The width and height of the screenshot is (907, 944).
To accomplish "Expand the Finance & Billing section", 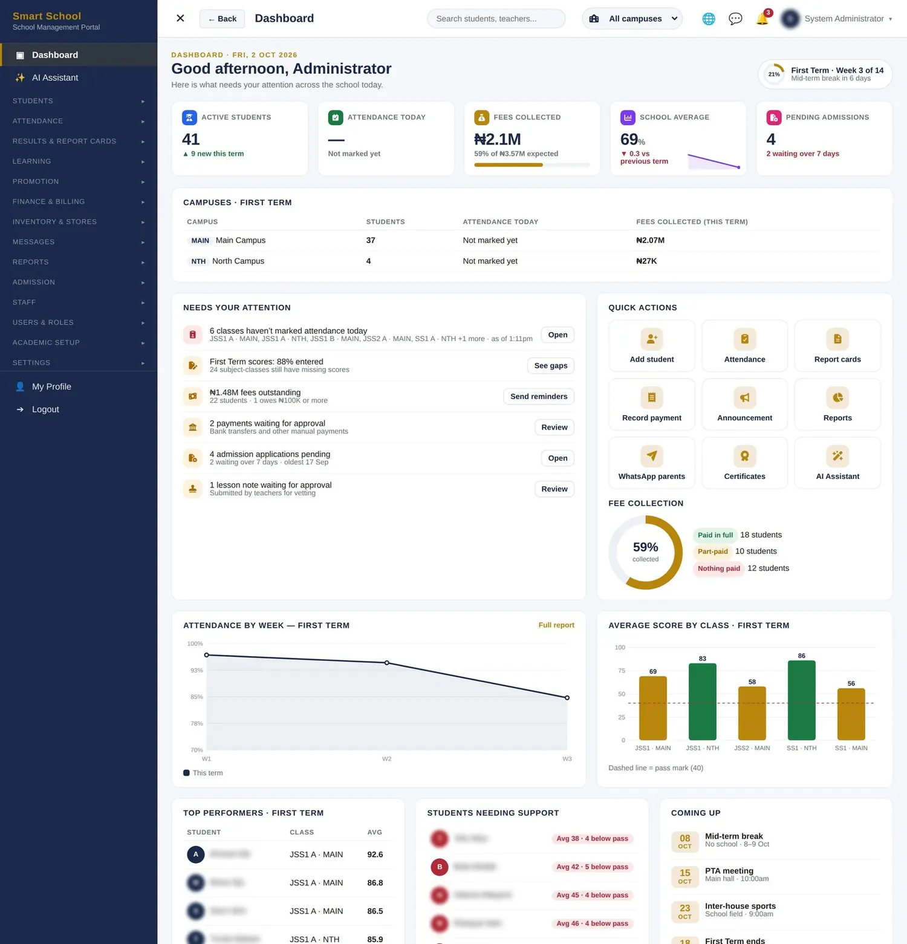I will click(79, 202).
